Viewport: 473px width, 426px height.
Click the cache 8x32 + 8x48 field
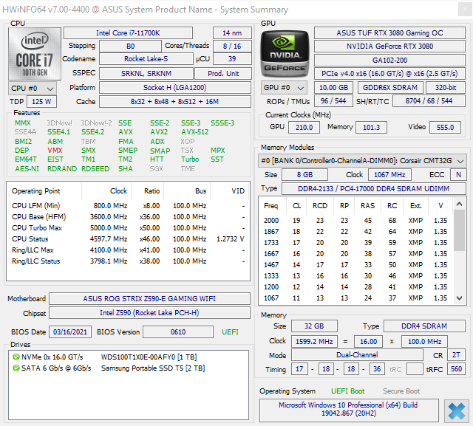(175, 102)
